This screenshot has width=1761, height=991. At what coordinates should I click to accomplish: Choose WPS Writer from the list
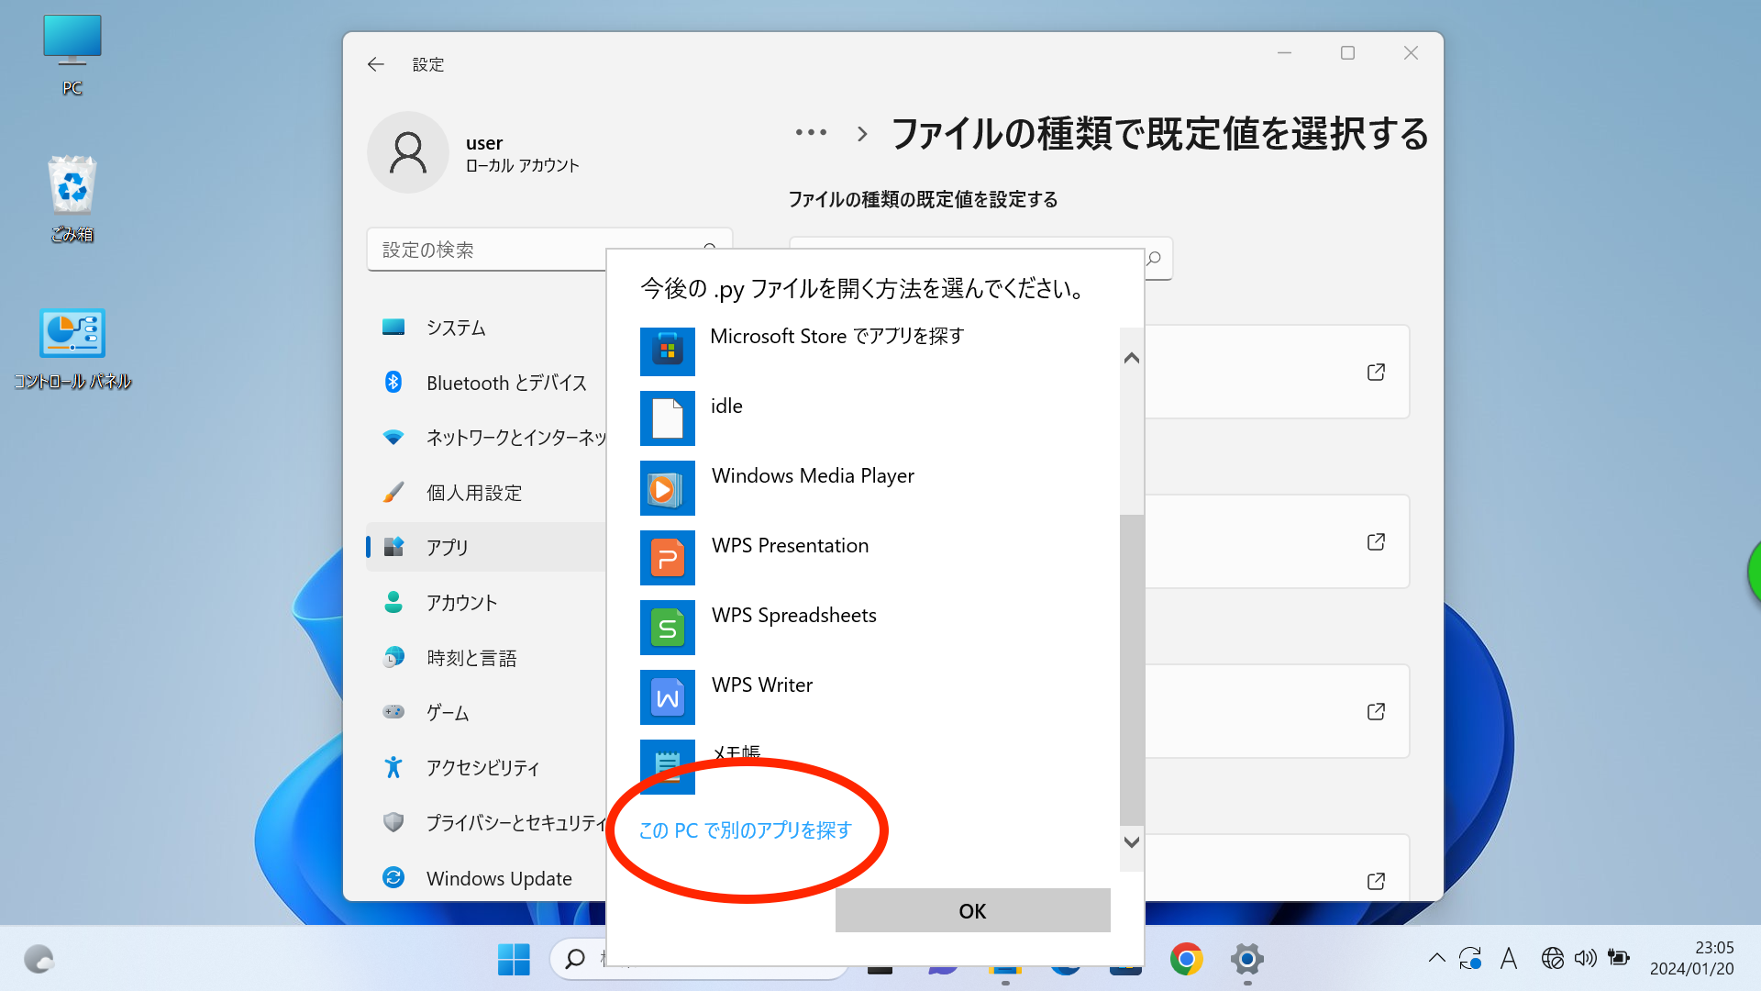tap(668, 697)
